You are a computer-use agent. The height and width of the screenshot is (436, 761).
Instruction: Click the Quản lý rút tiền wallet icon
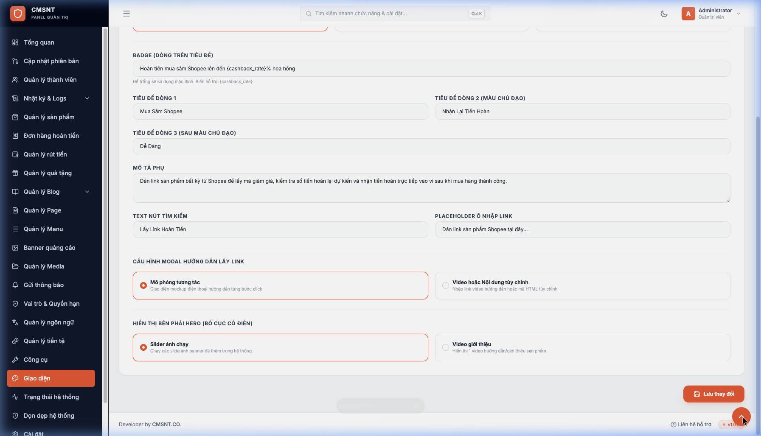(x=15, y=154)
